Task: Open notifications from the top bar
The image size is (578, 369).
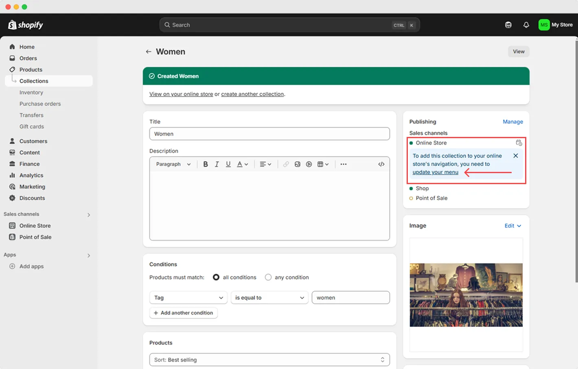Action: [526, 25]
